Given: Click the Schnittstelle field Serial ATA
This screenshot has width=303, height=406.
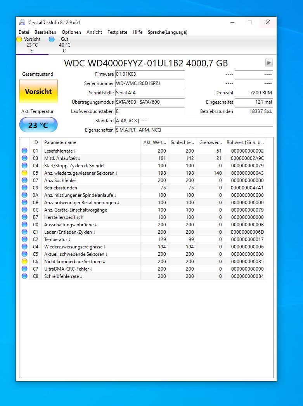Looking at the screenshot, I should click(150, 93).
